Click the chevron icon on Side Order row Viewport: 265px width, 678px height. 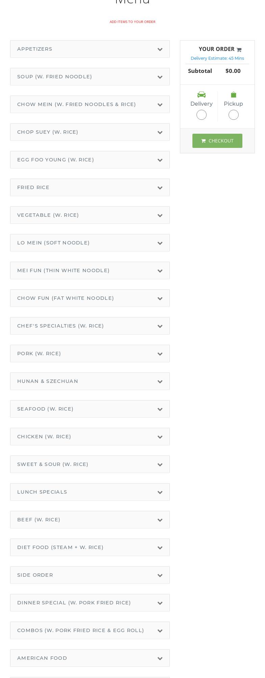160,575
